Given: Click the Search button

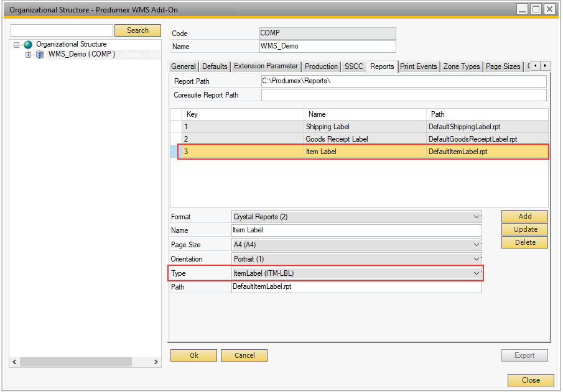Looking at the screenshot, I should click(x=137, y=30).
